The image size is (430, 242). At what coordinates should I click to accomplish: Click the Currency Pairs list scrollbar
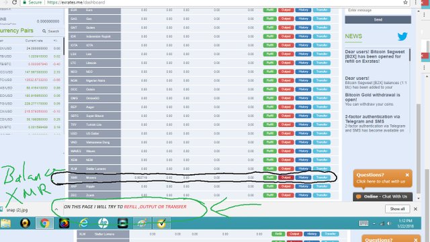point(64,46)
